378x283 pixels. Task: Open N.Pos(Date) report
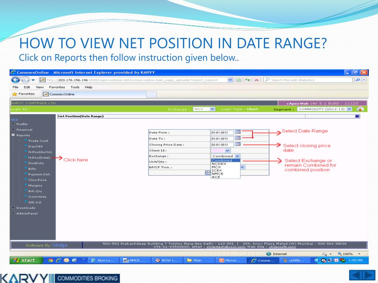click(x=39, y=158)
